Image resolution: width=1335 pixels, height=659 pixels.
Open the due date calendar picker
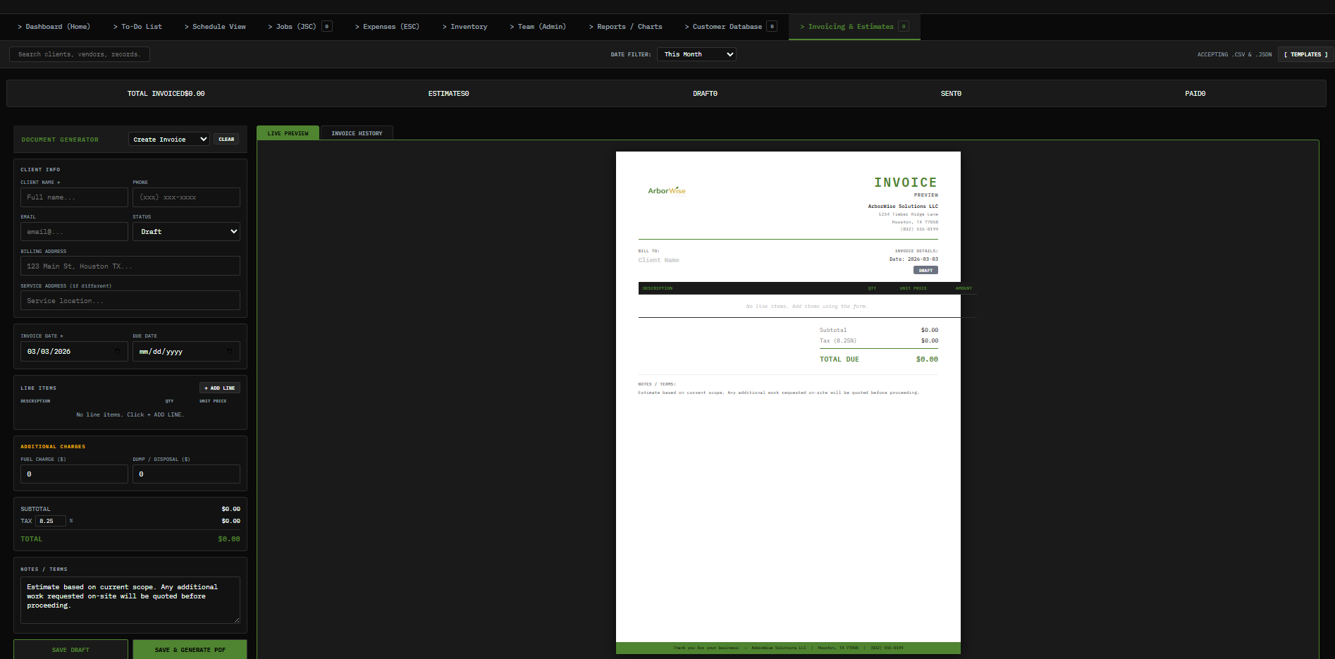pos(229,351)
